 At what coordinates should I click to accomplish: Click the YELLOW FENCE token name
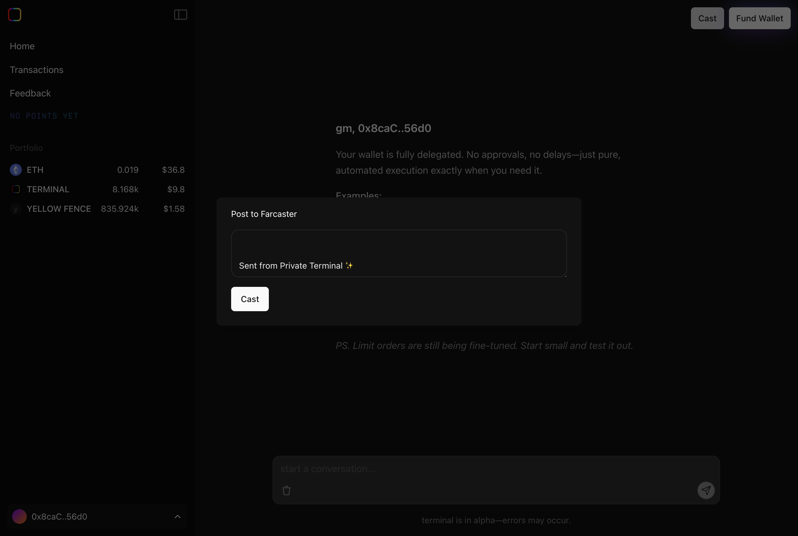59,209
